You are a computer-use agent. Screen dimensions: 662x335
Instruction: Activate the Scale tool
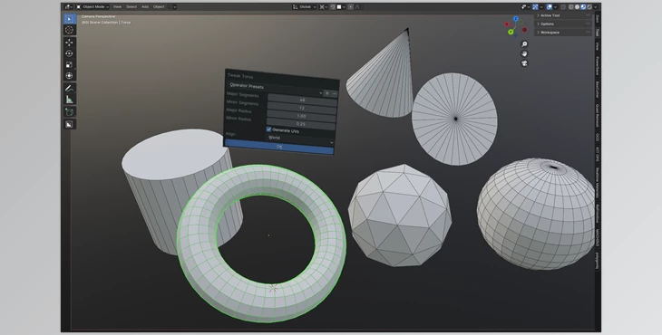(69, 64)
